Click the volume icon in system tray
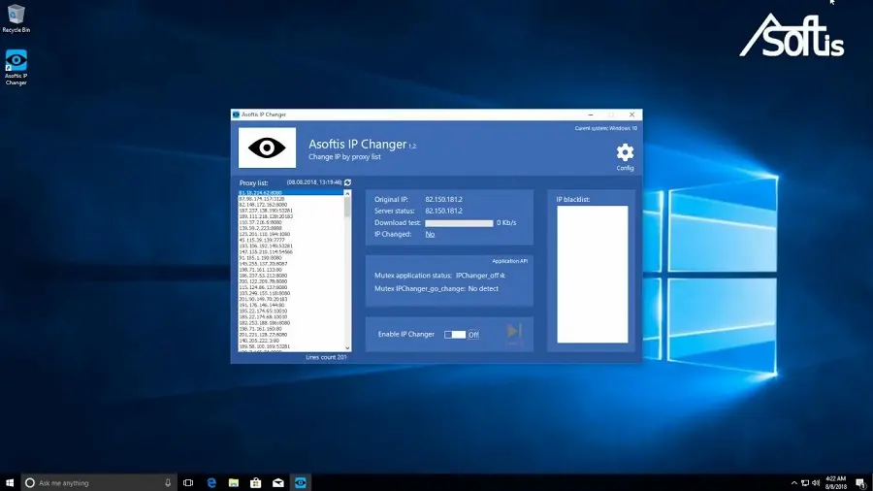This screenshot has width=873, height=491. click(816, 482)
